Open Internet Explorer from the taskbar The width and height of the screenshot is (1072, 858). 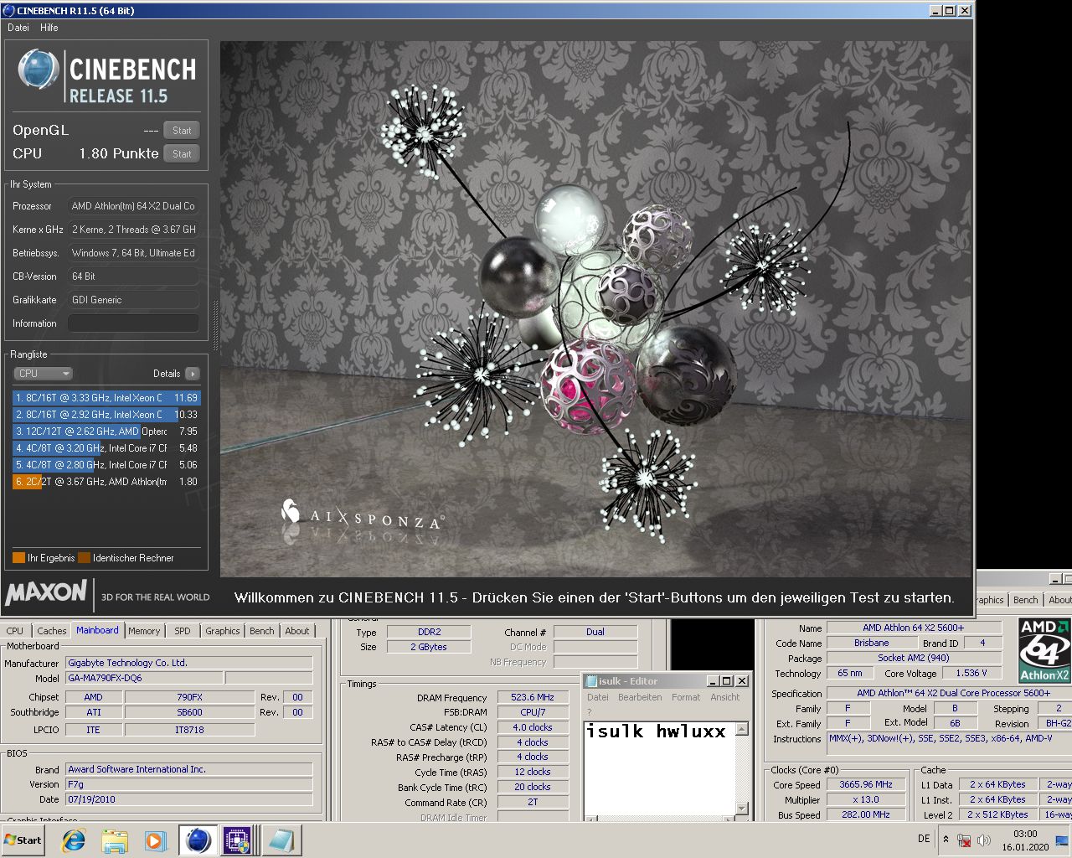point(74,840)
